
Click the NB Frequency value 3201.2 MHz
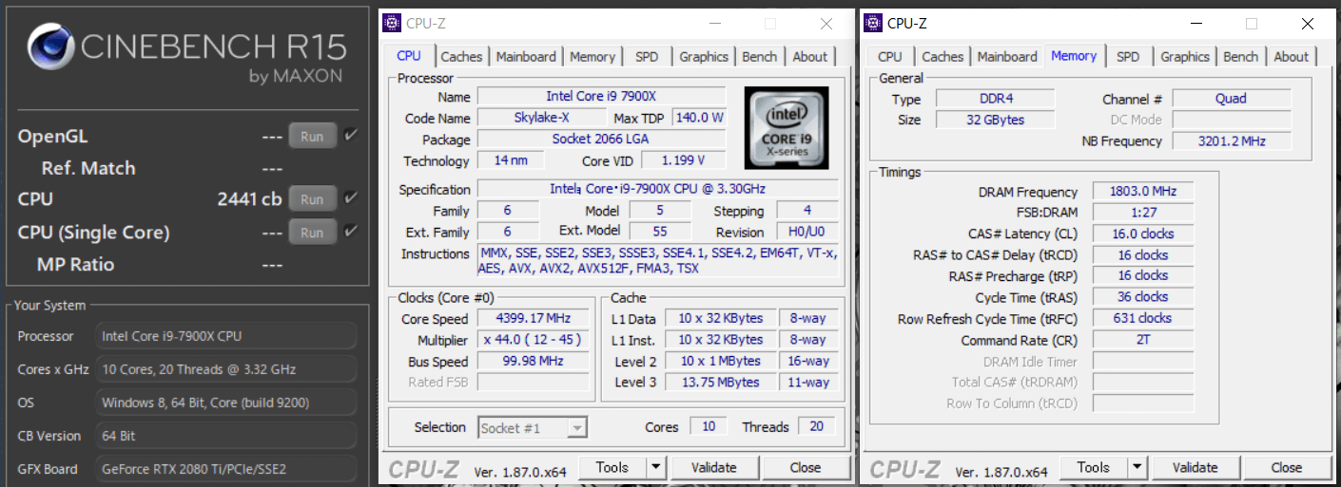(1232, 140)
